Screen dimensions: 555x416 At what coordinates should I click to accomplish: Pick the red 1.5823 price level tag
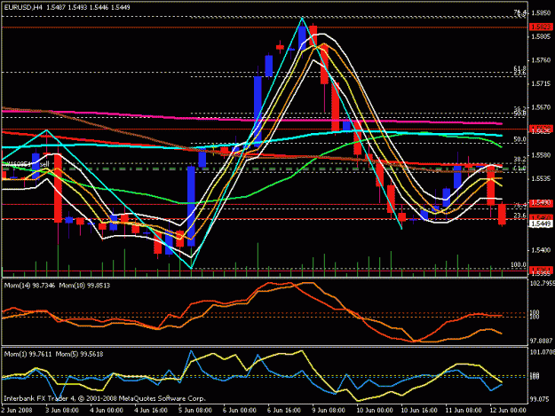(x=541, y=27)
